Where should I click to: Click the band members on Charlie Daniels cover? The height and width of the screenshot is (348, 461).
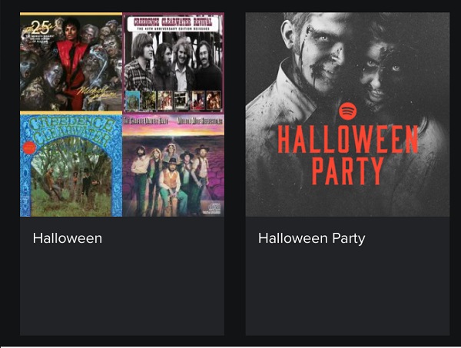(173, 177)
